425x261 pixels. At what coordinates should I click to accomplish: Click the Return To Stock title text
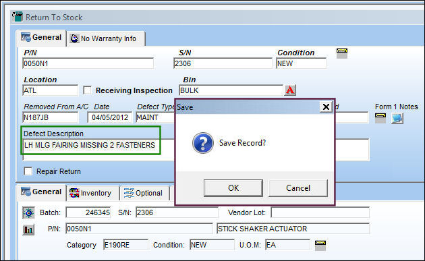(54, 18)
